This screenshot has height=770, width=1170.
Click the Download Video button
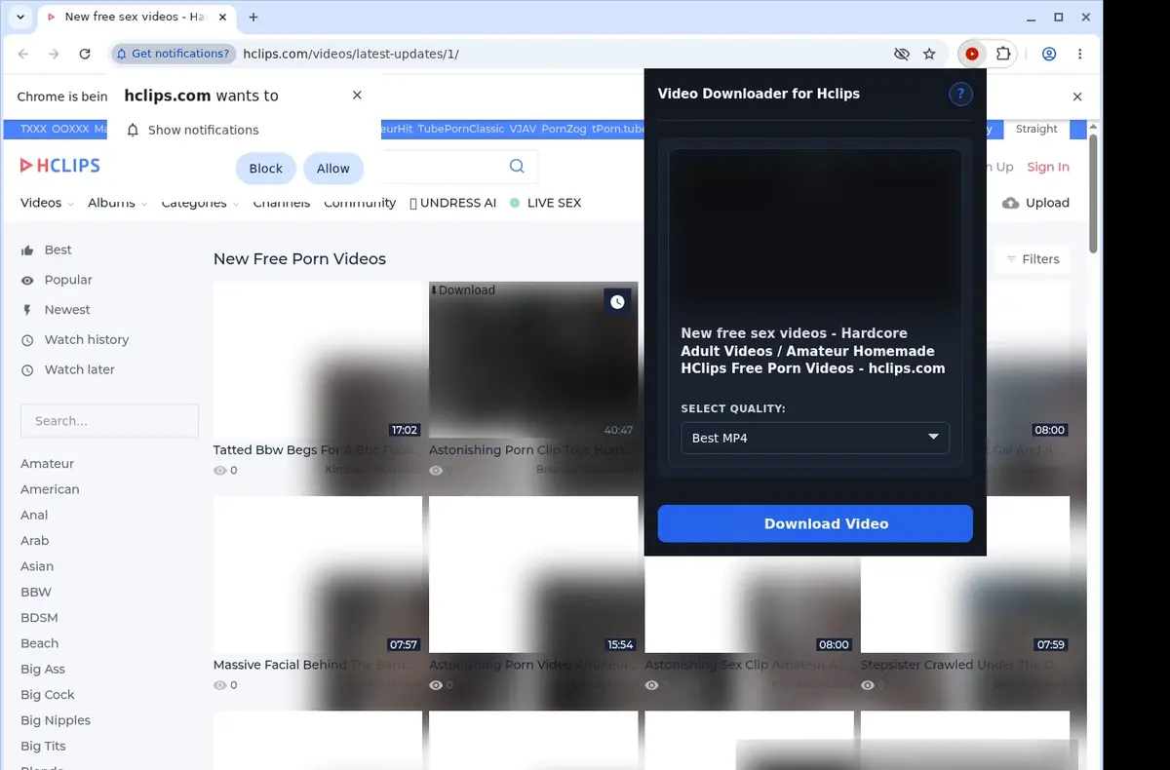[815, 523]
